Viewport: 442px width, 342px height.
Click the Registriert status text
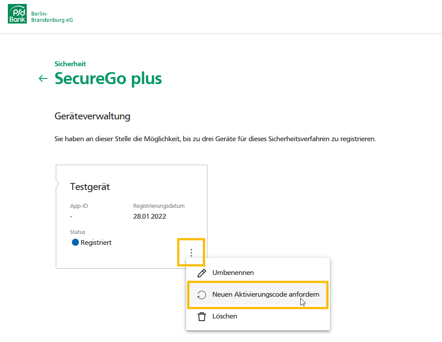(x=96, y=243)
